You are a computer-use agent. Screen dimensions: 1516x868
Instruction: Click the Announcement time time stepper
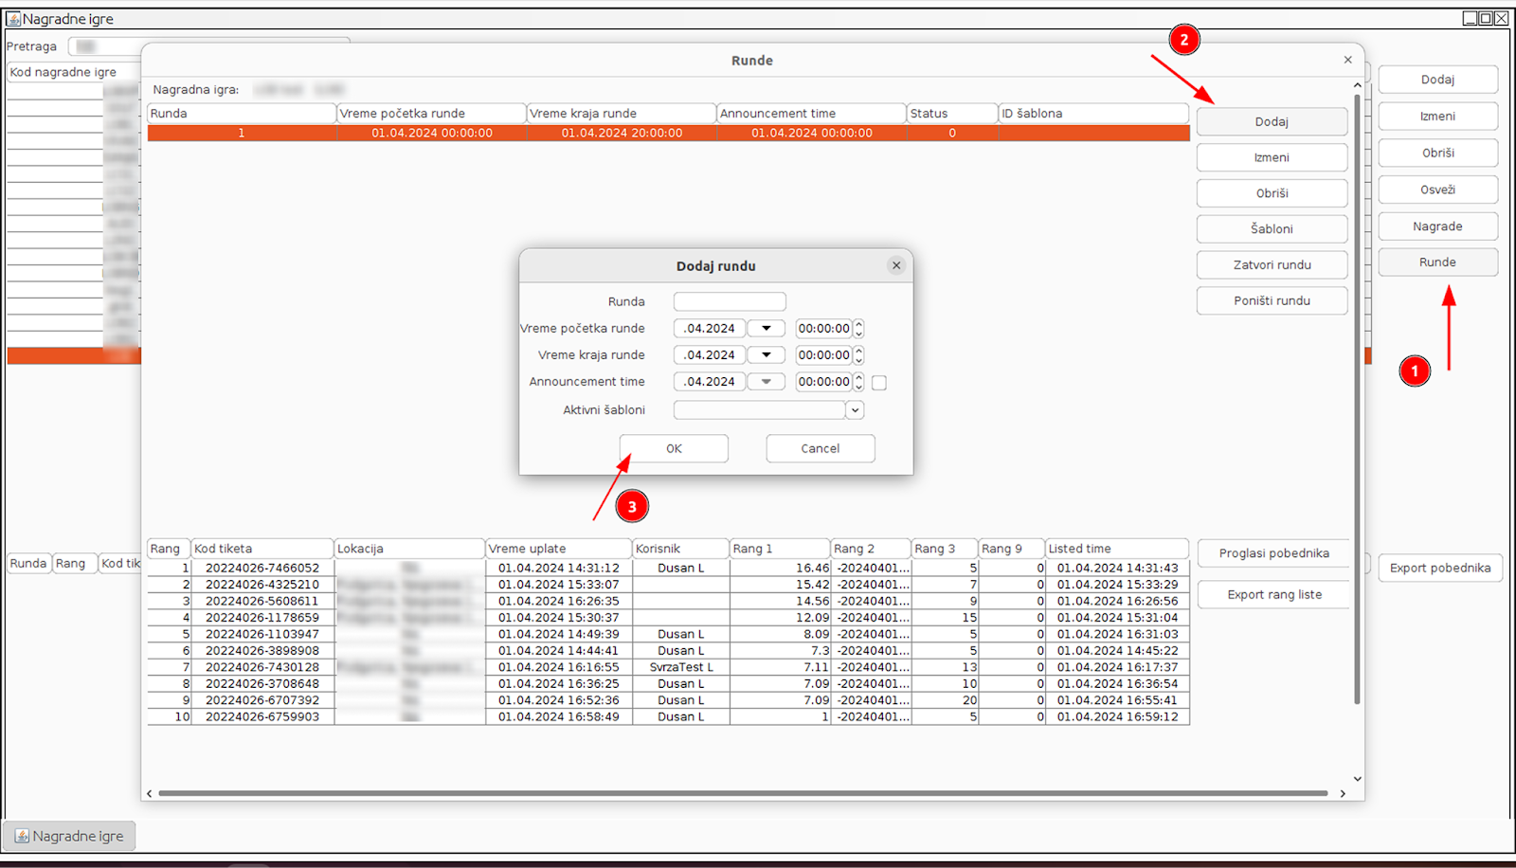[x=858, y=382]
